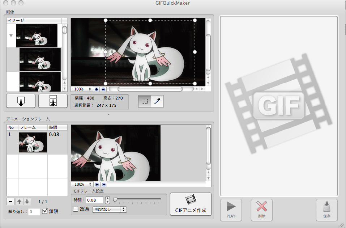Zoom in on the source image preview

pos(97,89)
